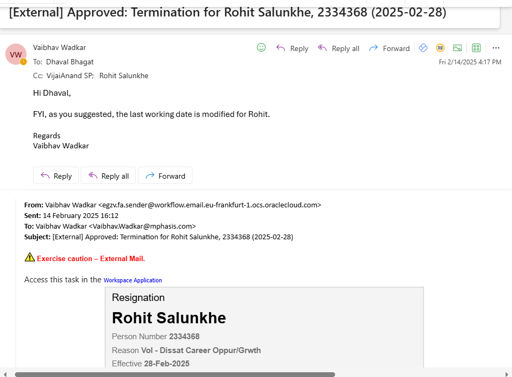Open the green apps grid icon
512x377 pixels.
coord(476,48)
